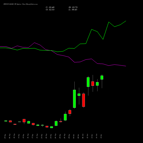Click the '15 Oct' date axis label
Image resolution: width=143 pixels, height=143 pixels.
point(101,136)
